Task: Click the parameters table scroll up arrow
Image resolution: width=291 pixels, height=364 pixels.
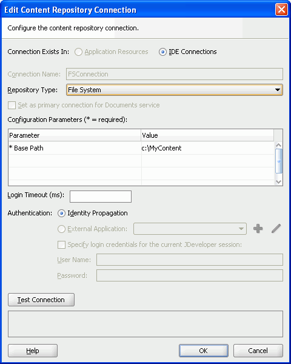Action: coord(278,146)
